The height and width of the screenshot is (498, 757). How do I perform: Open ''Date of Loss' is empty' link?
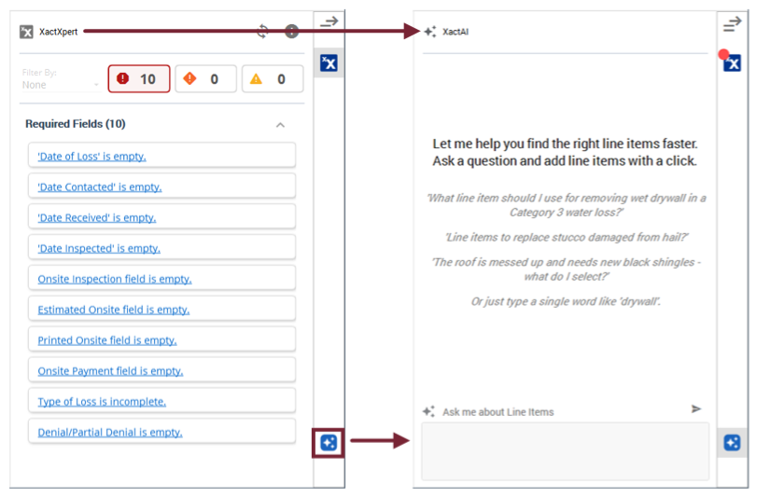(91, 157)
